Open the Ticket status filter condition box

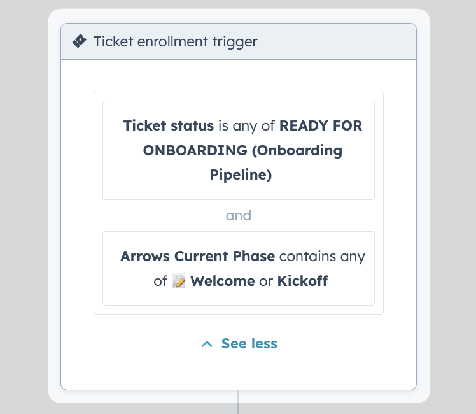(x=239, y=150)
